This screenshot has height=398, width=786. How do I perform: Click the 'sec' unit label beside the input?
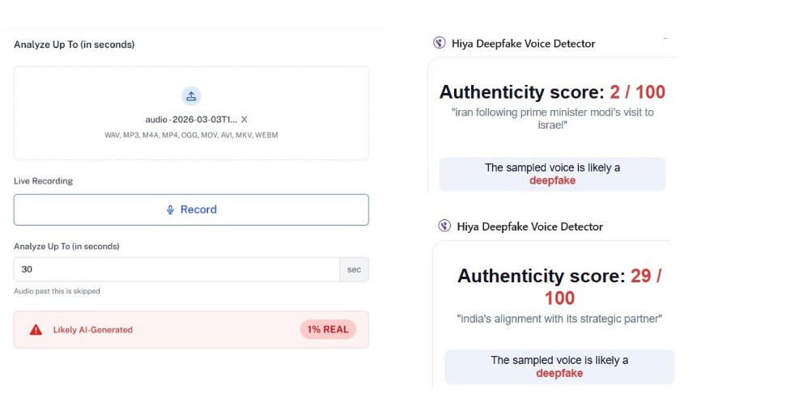pyautogui.click(x=354, y=269)
